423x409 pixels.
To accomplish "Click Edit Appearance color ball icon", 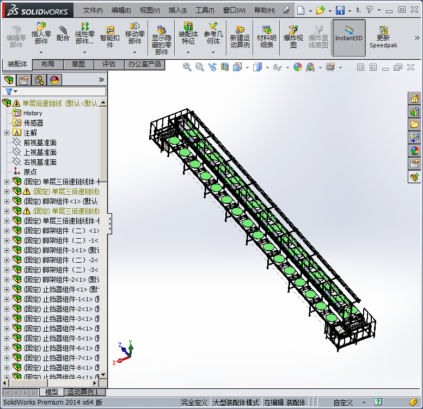I will pyautogui.click(x=298, y=67).
